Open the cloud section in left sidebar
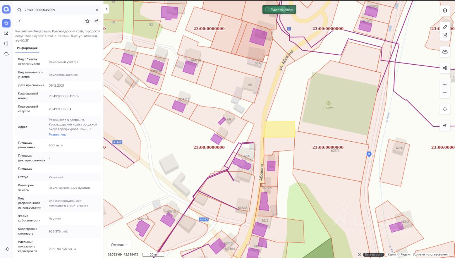Screen dimensions: 455x258 (x=6, y=54)
